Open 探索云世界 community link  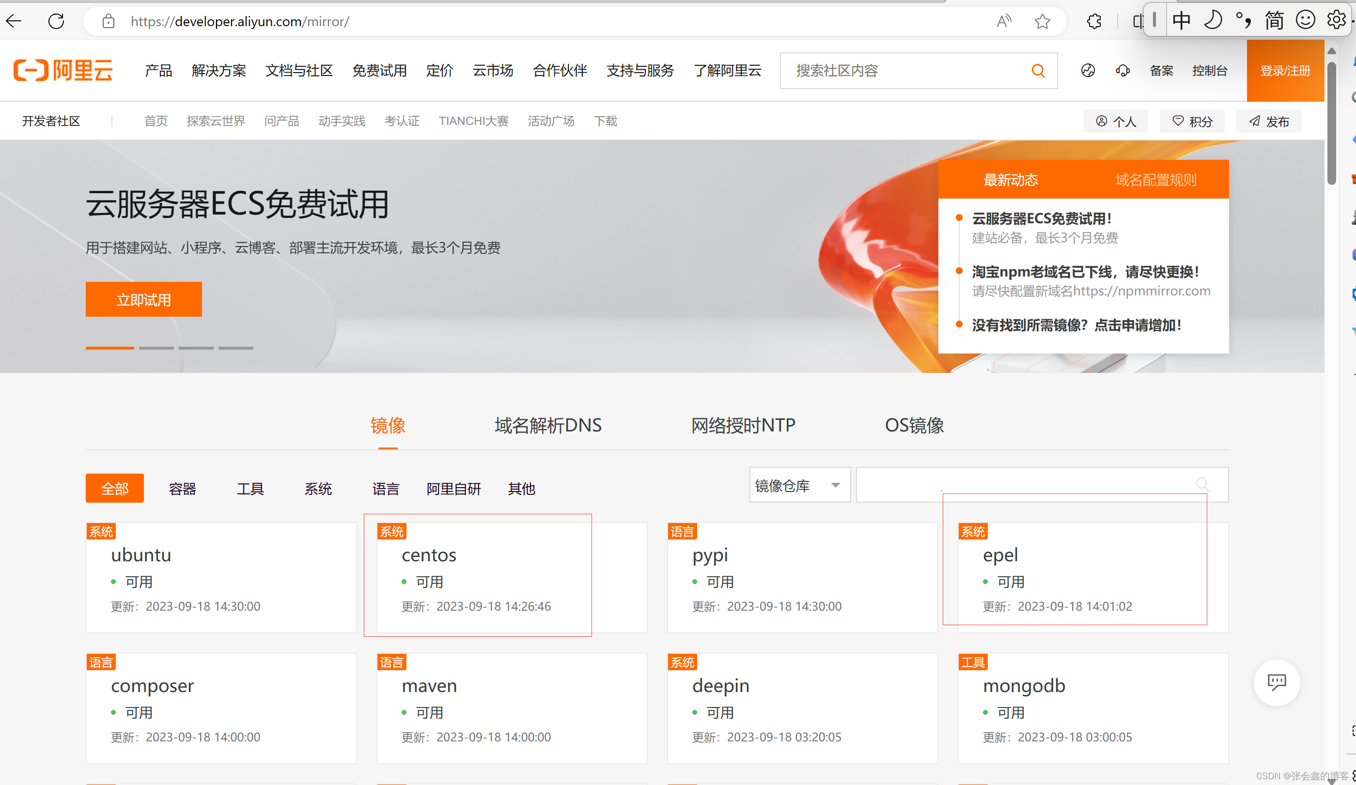coord(216,121)
